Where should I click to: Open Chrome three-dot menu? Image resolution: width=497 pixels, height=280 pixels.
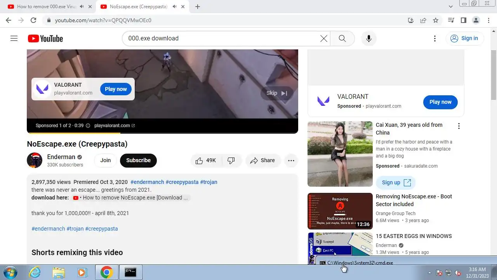click(x=488, y=20)
